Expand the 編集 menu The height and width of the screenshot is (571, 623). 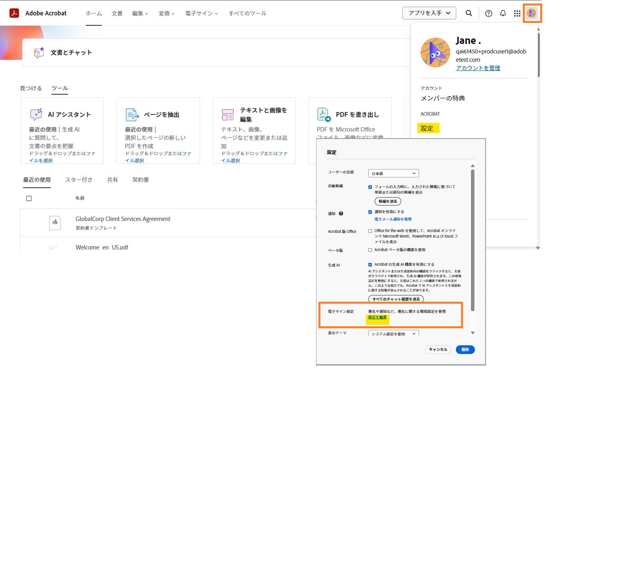click(x=140, y=13)
